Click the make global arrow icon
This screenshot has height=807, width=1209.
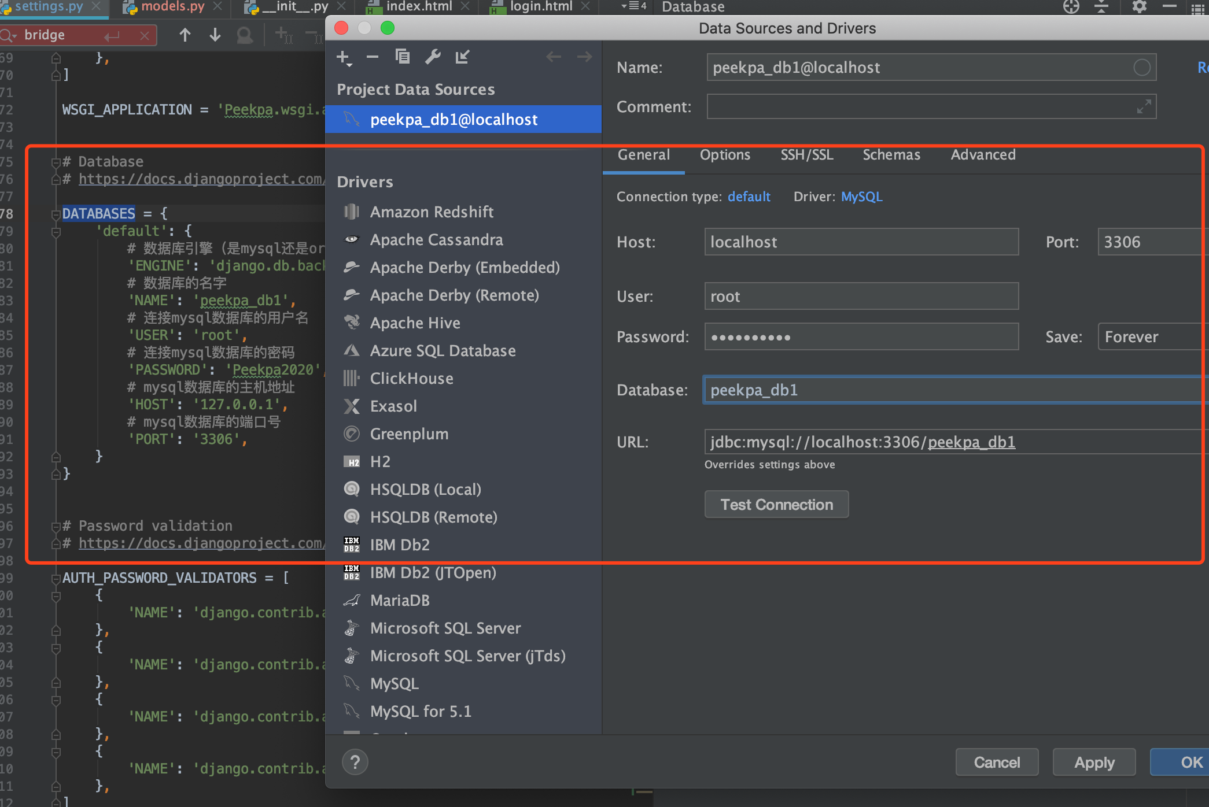coord(462,57)
